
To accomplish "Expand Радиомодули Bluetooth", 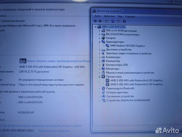I will click(100, 89).
